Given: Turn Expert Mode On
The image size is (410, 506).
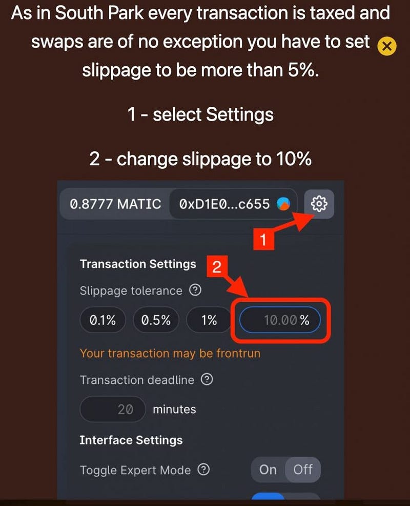Looking at the screenshot, I should tap(268, 470).
